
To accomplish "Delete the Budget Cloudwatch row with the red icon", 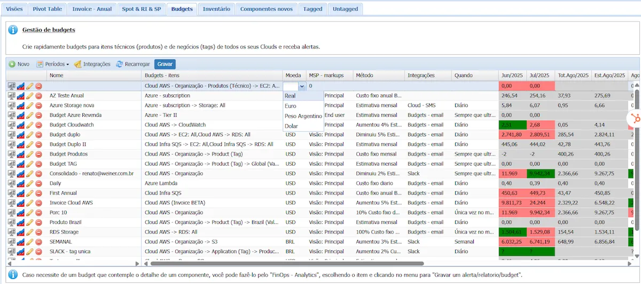I will tap(39, 125).
